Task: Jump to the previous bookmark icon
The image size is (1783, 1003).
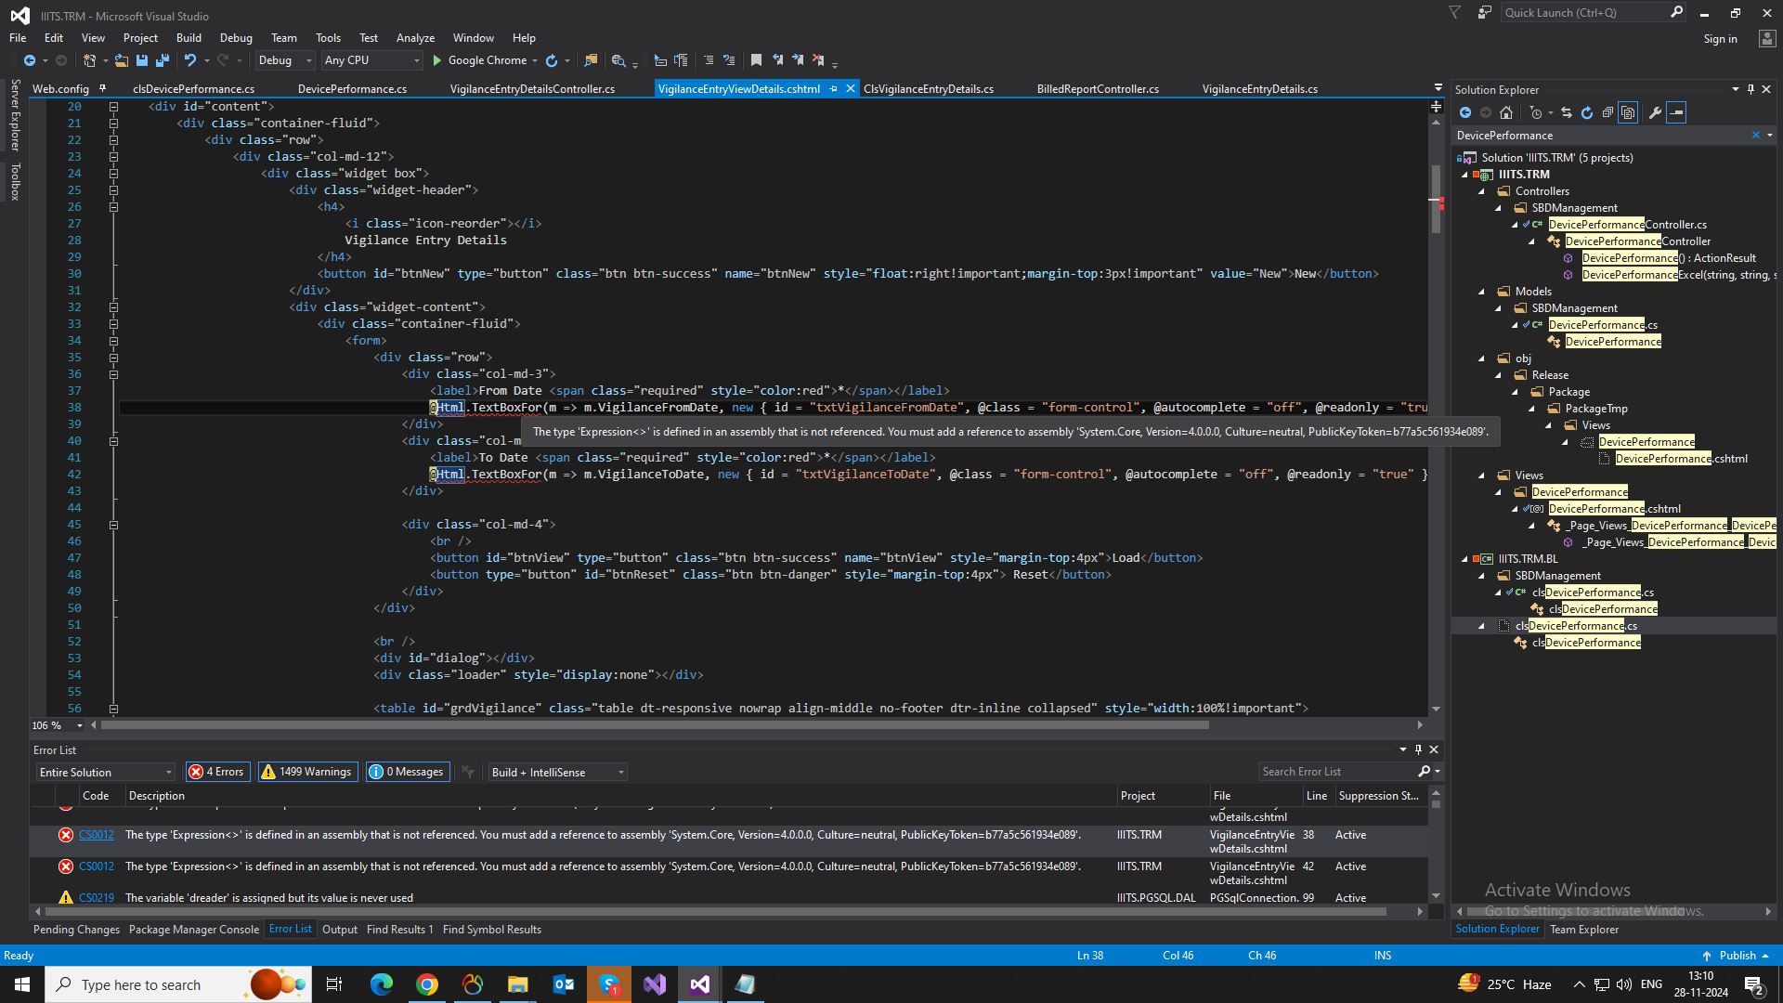Action: click(x=777, y=60)
